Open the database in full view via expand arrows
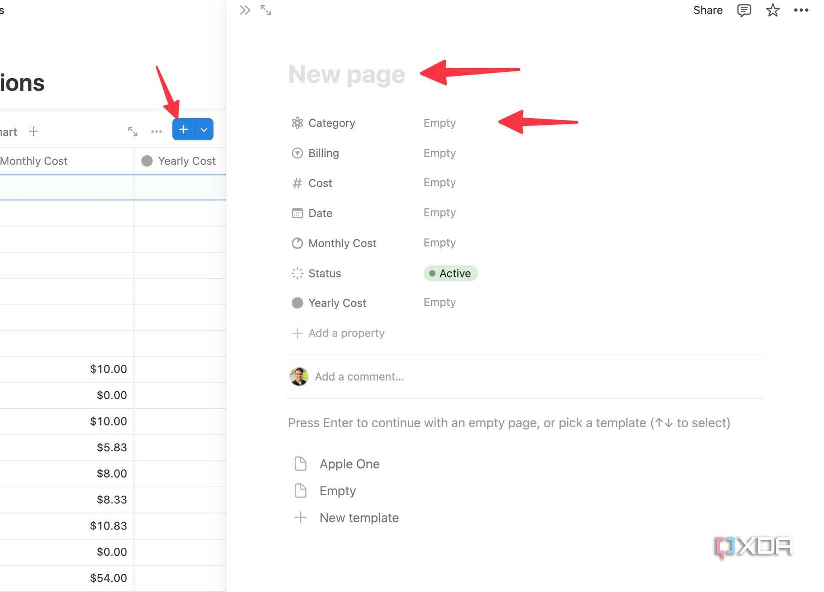824x592 pixels. [132, 131]
